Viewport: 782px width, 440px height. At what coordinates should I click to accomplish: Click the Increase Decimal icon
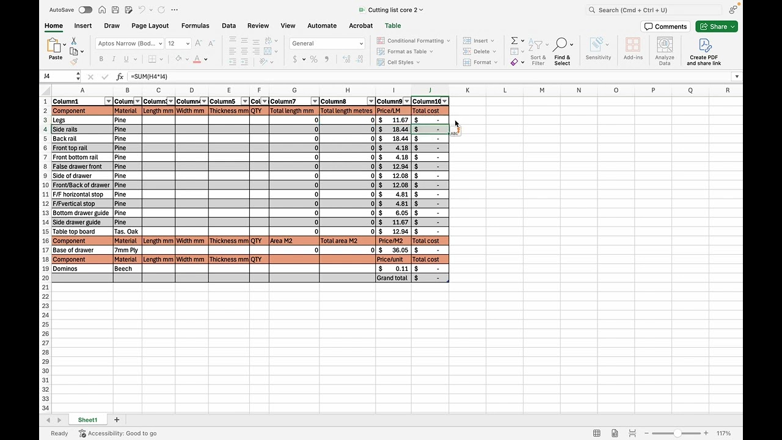click(x=346, y=59)
